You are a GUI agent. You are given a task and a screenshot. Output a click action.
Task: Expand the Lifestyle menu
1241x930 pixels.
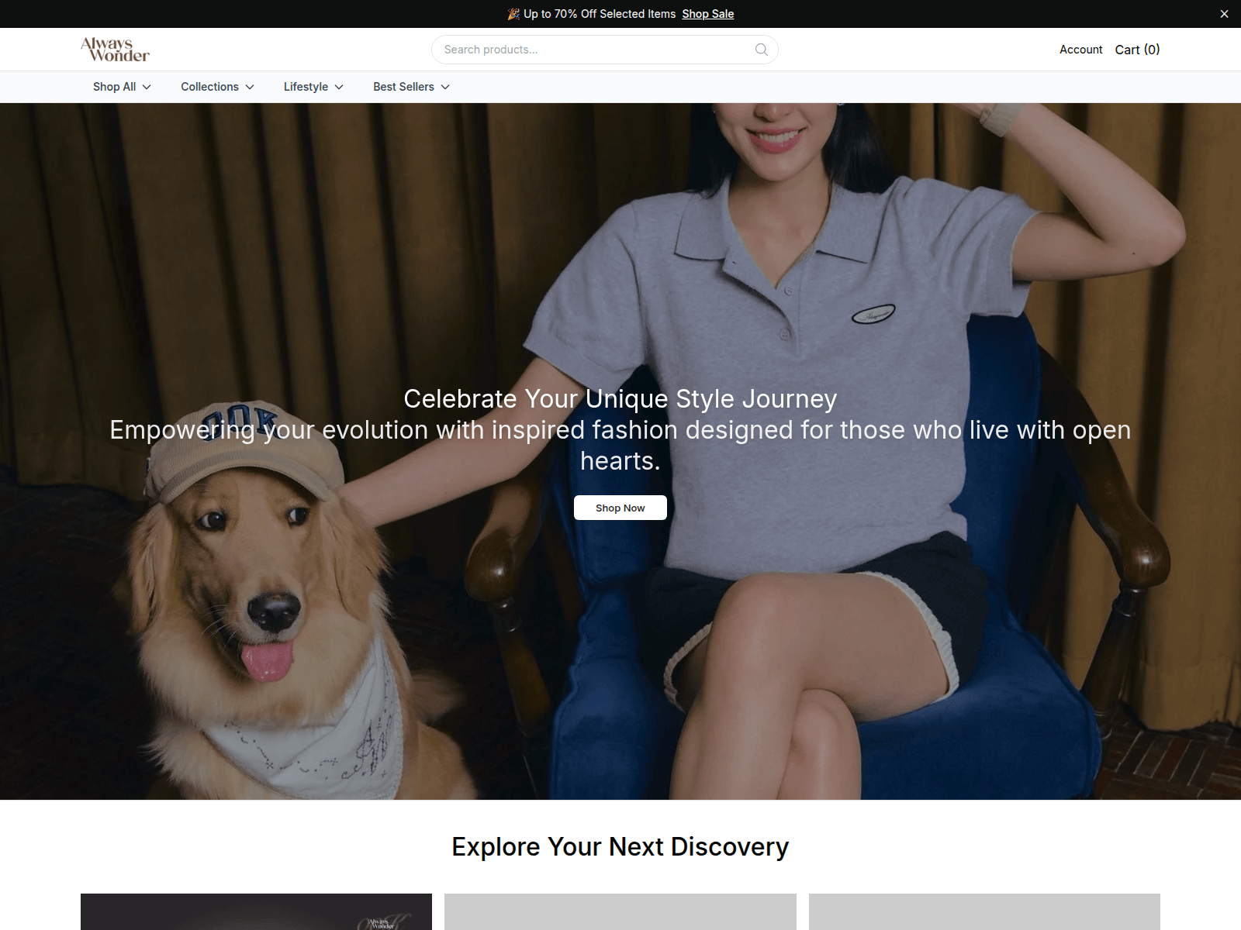coord(313,87)
